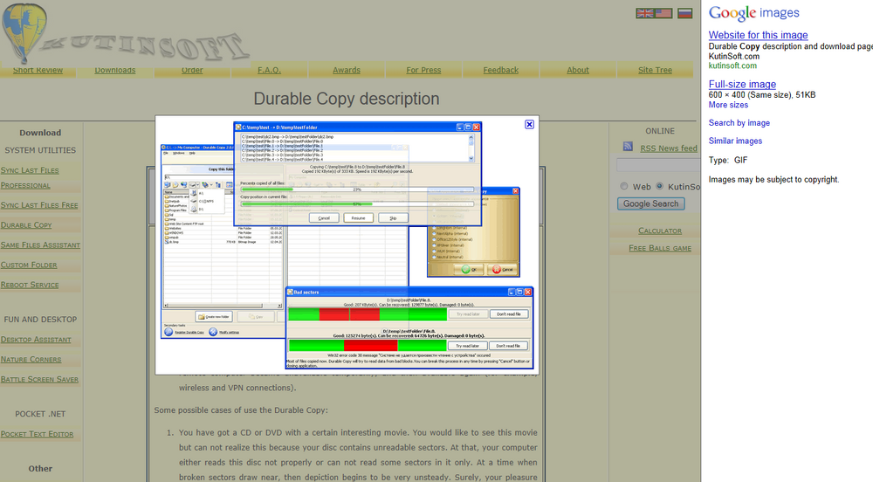
Task: Select the KutinSoft search radio option
Action: point(659,187)
